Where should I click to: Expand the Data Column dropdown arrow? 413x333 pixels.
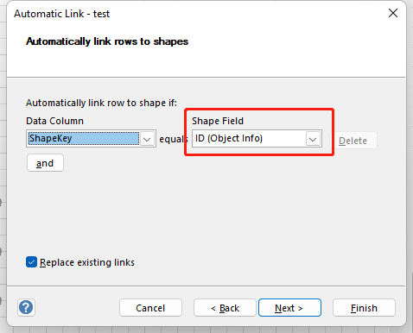[147, 139]
